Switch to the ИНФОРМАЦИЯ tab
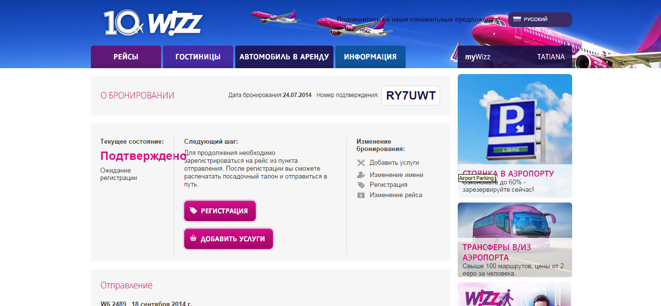Viewport: 661px width, 306px height. (370, 57)
